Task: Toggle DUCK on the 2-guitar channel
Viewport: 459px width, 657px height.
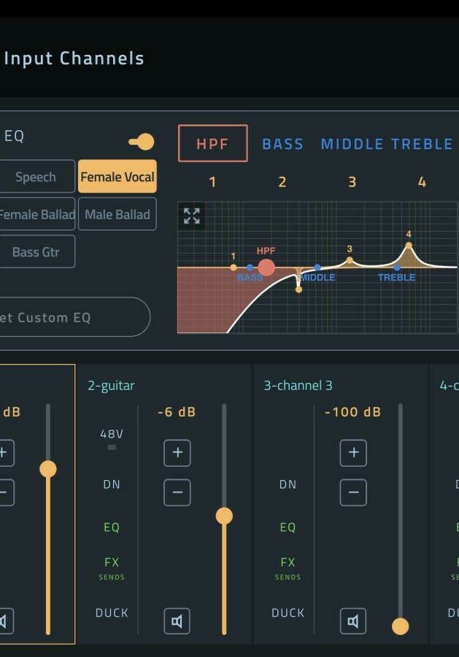Action: click(x=112, y=613)
